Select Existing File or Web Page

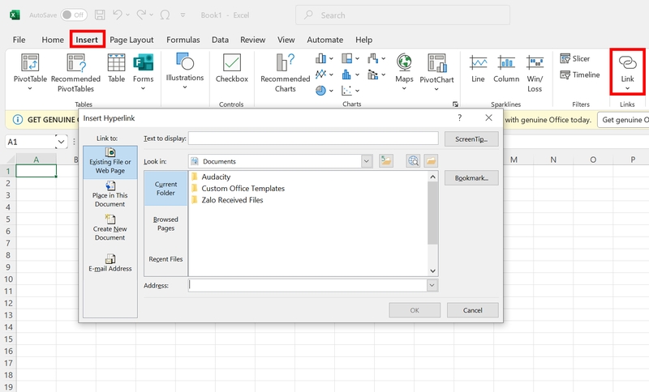110,162
